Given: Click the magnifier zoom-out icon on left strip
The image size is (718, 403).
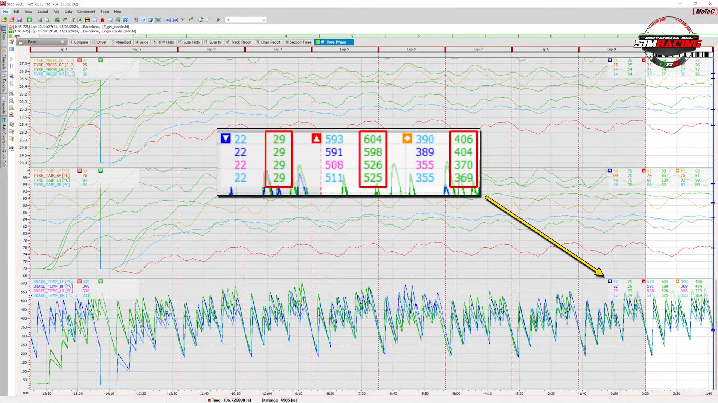Looking at the screenshot, I should [11, 100].
